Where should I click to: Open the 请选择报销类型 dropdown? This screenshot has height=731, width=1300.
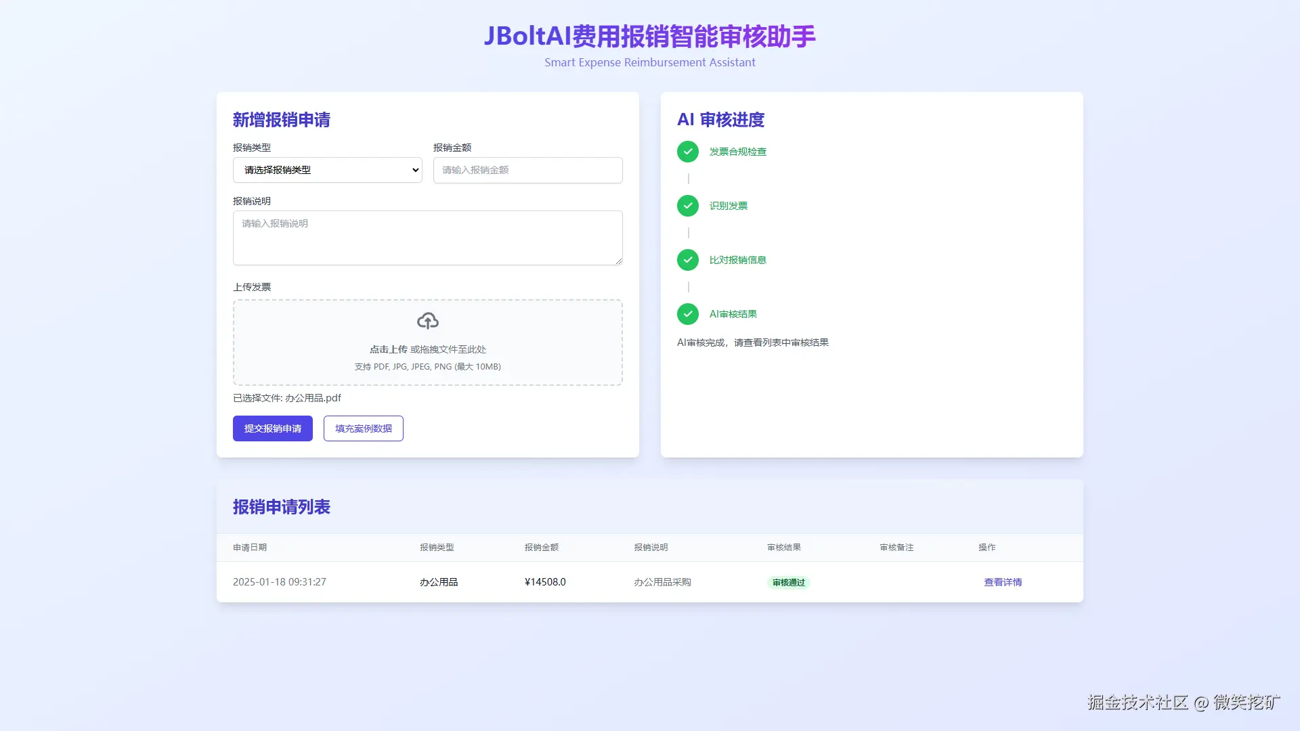coord(327,170)
